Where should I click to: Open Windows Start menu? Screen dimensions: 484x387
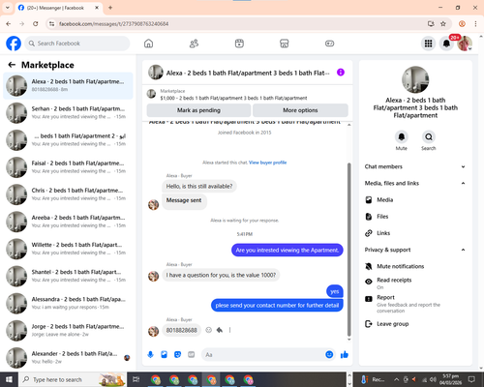(9, 379)
